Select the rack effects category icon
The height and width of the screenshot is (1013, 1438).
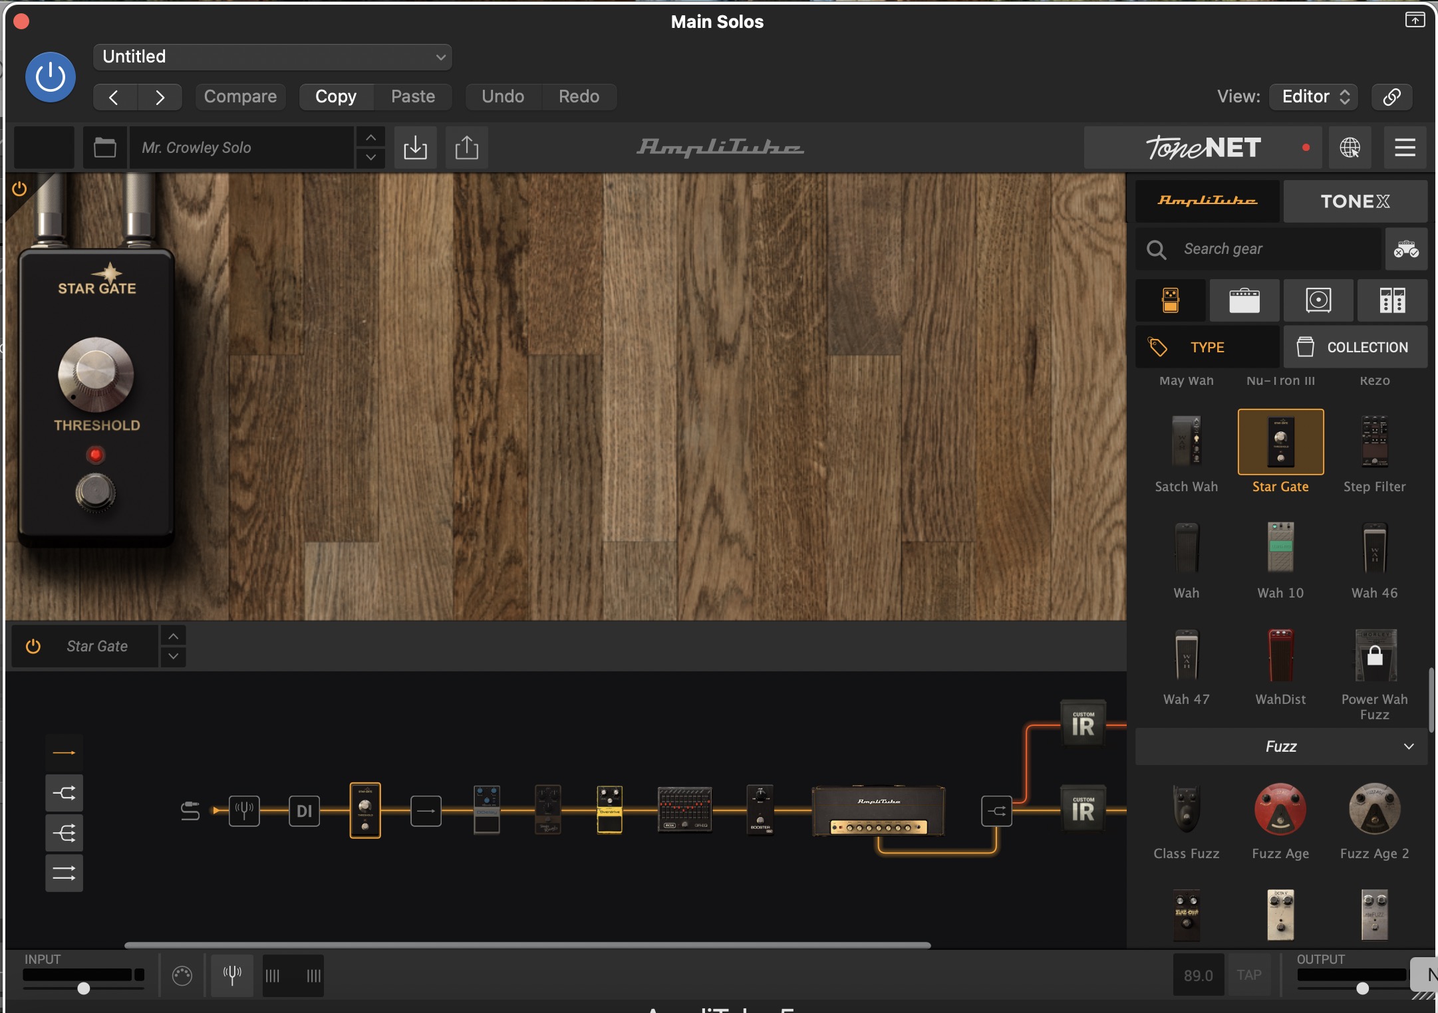tap(1392, 300)
